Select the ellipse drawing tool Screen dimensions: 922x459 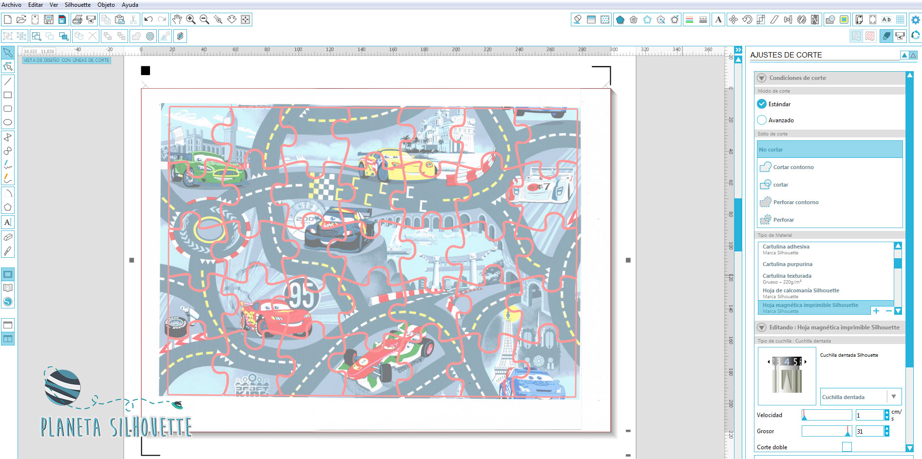click(x=8, y=122)
